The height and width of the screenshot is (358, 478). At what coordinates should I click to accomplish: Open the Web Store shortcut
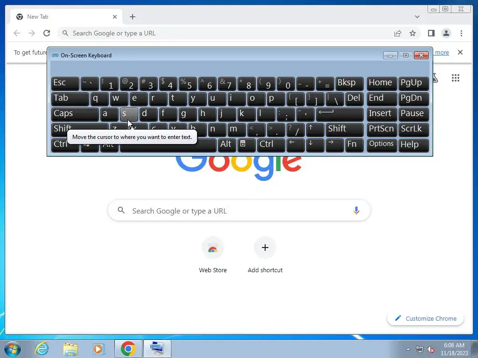pyautogui.click(x=213, y=256)
